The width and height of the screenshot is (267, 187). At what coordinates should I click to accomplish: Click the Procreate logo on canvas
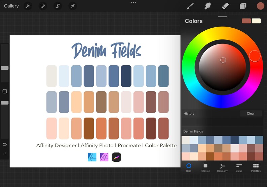point(116,157)
